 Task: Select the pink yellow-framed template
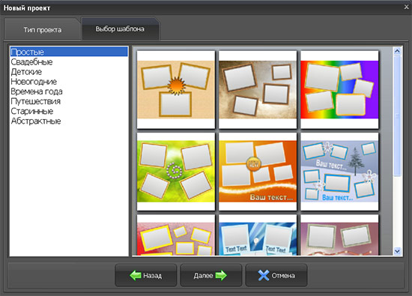click(x=176, y=235)
